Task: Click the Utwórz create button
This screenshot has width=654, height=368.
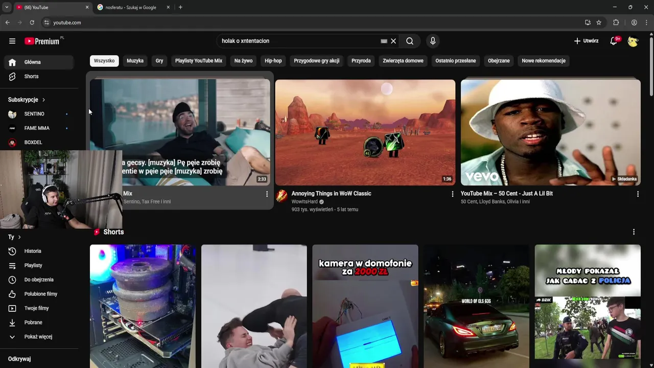Action: point(586,41)
